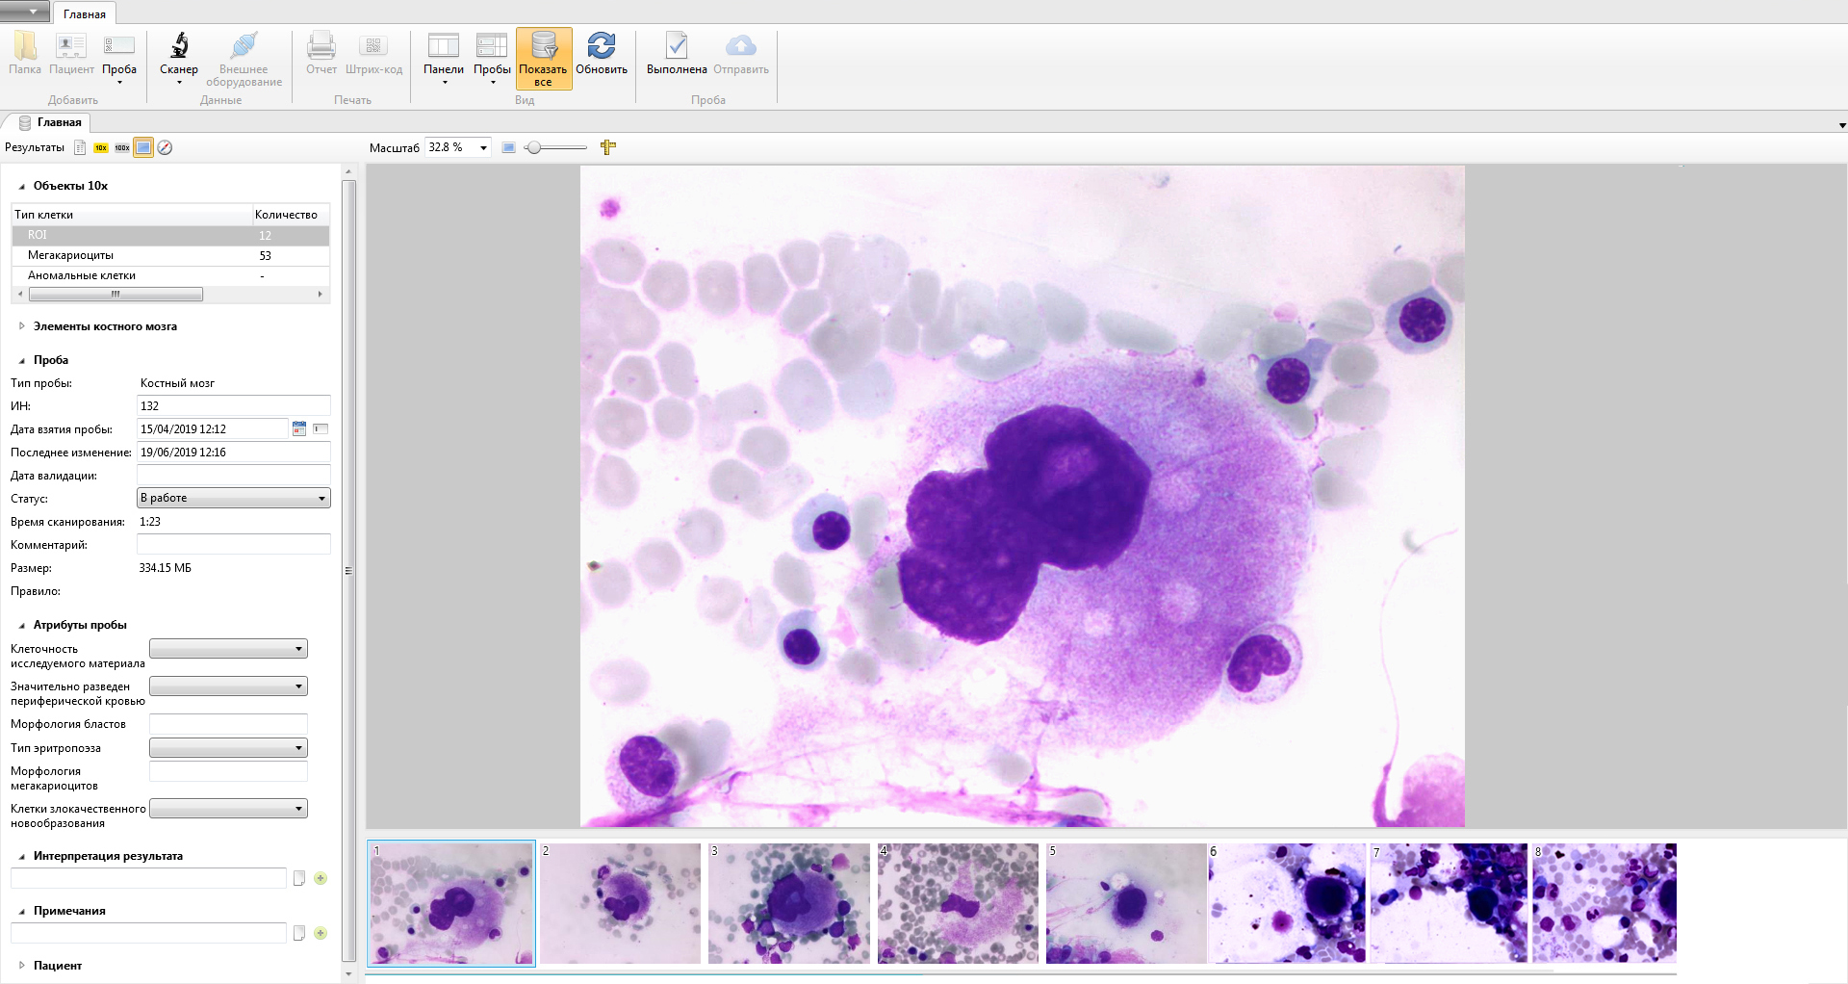Select the 100x results view icon
The height and width of the screenshot is (984, 1848).
[x=122, y=147]
